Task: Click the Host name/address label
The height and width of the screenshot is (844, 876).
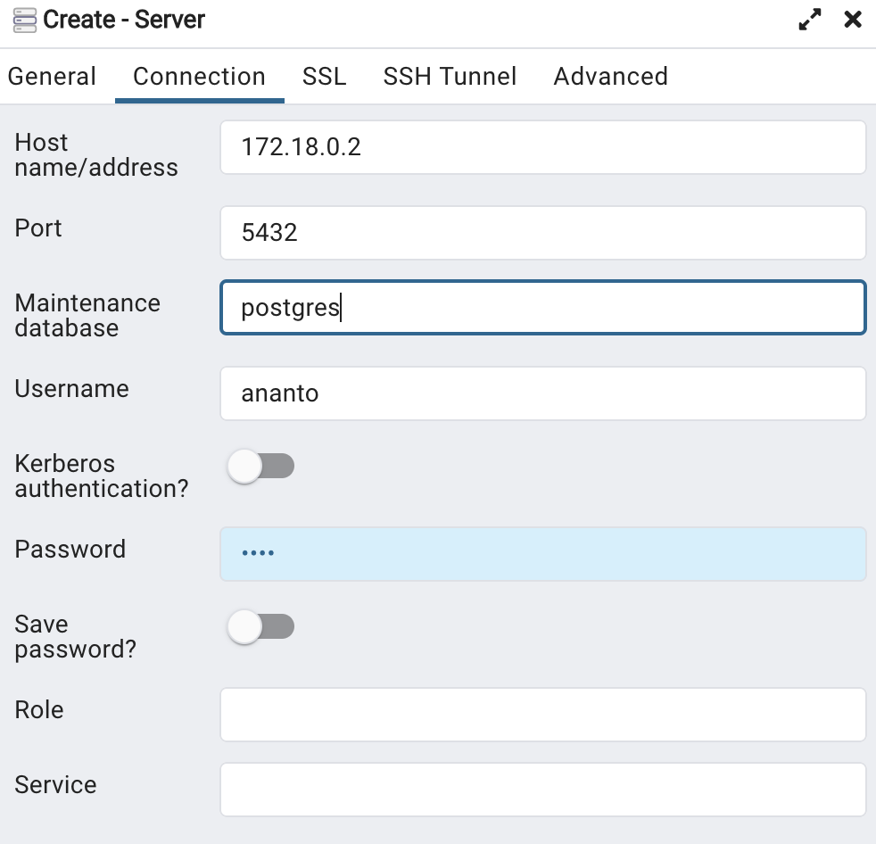Action: (96, 154)
